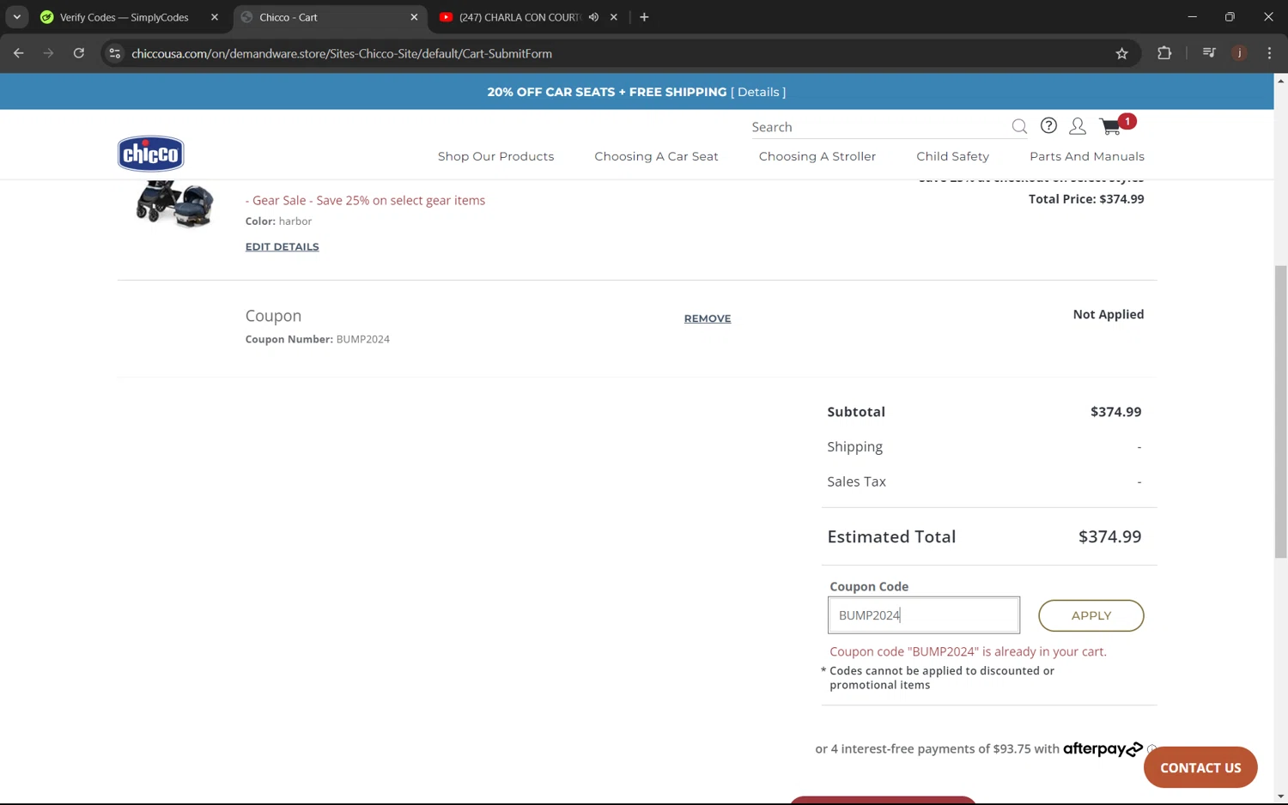The height and width of the screenshot is (805, 1288).
Task: Open Shop Our Products menu
Action: 495,156
